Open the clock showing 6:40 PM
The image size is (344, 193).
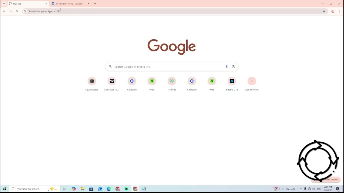[x=328, y=189]
